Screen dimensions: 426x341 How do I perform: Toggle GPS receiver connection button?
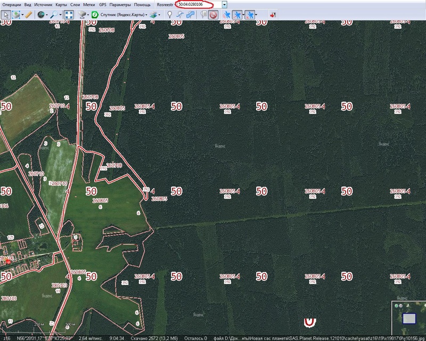pos(226,15)
